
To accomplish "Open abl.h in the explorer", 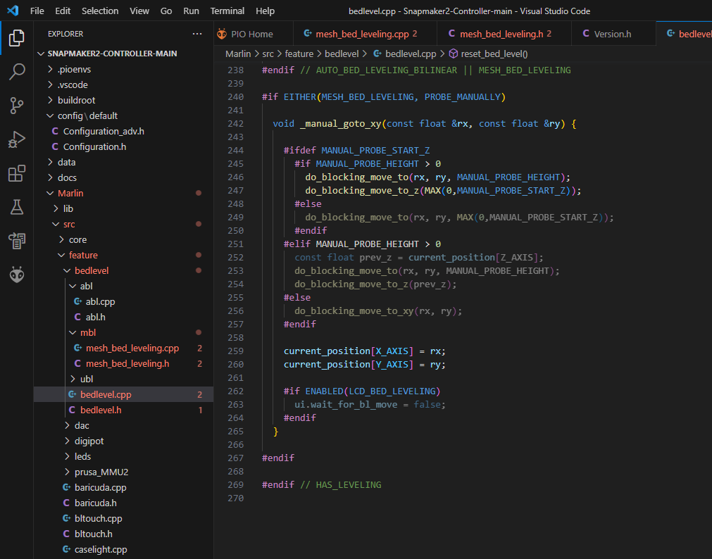I will pyautogui.click(x=123, y=317).
